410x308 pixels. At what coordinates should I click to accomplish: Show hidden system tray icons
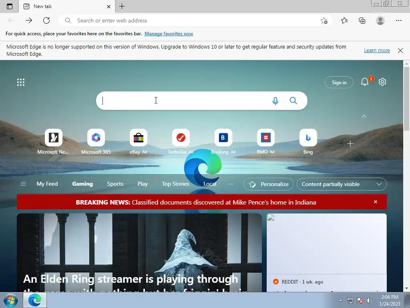[340, 301]
